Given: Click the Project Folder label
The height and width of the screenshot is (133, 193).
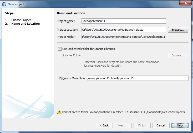Looking at the screenshot, I should [x=66, y=37].
